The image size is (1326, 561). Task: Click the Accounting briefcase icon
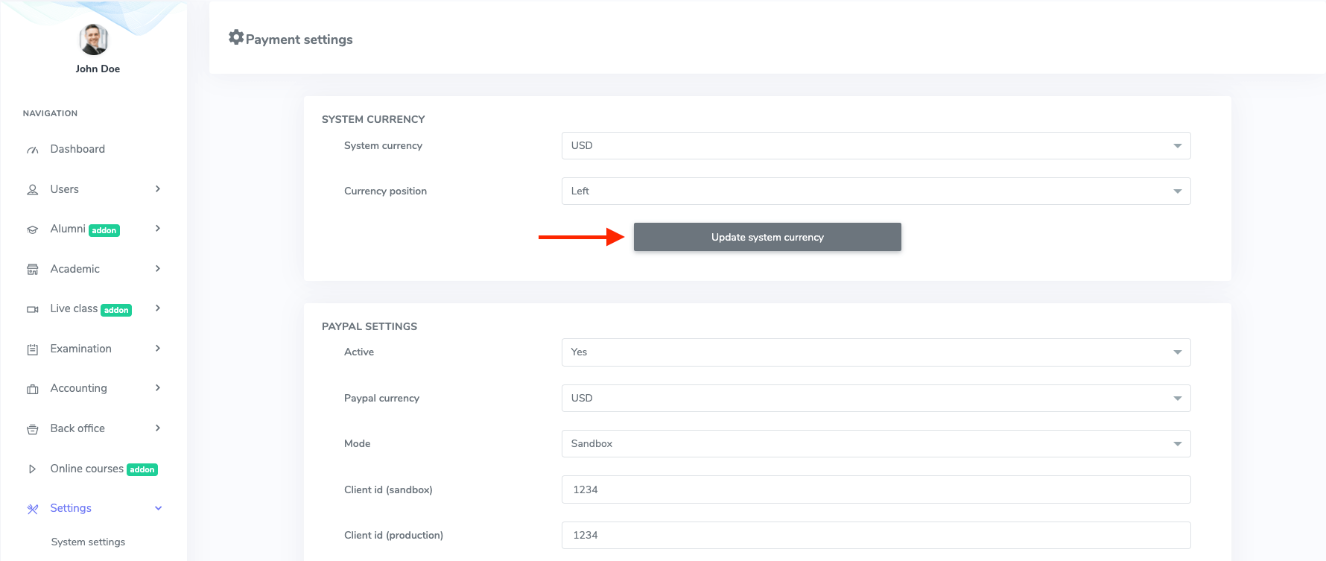(x=32, y=389)
